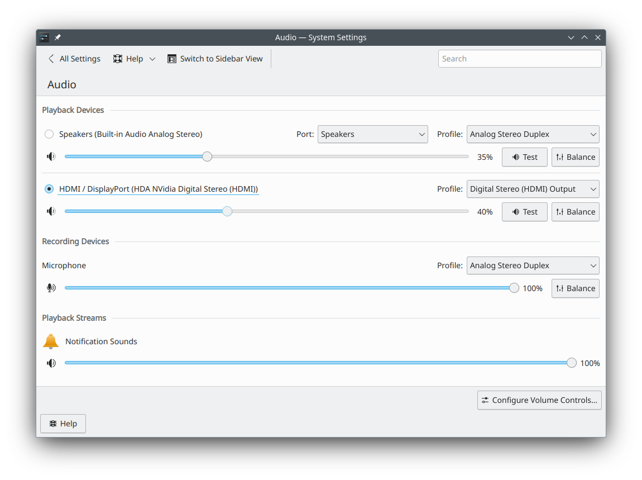This screenshot has width=642, height=480.
Task: Open the Help menu in toolbar
Action: click(x=134, y=59)
